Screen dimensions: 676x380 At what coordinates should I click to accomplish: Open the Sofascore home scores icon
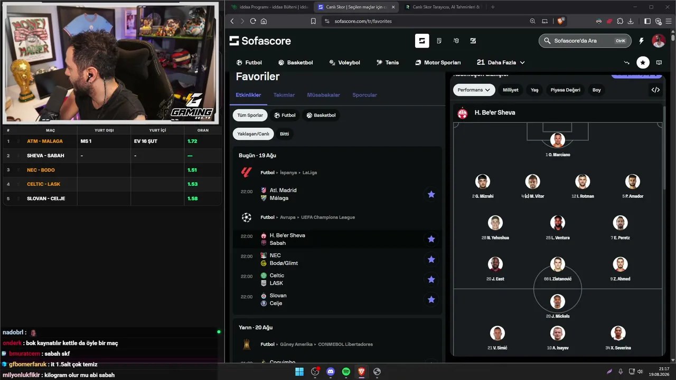pos(422,41)
